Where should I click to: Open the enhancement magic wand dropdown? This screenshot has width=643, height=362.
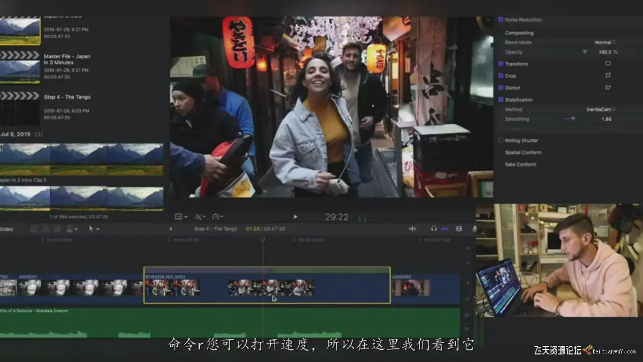200,217
